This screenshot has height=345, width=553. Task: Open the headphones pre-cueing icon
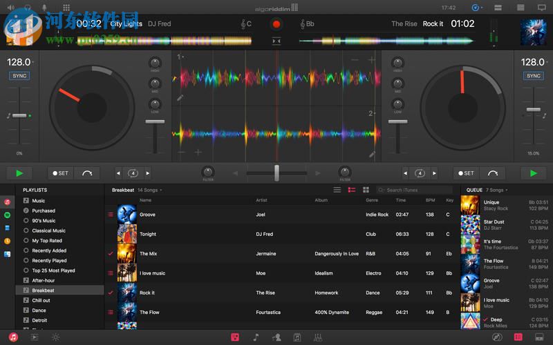click(28, 8)
